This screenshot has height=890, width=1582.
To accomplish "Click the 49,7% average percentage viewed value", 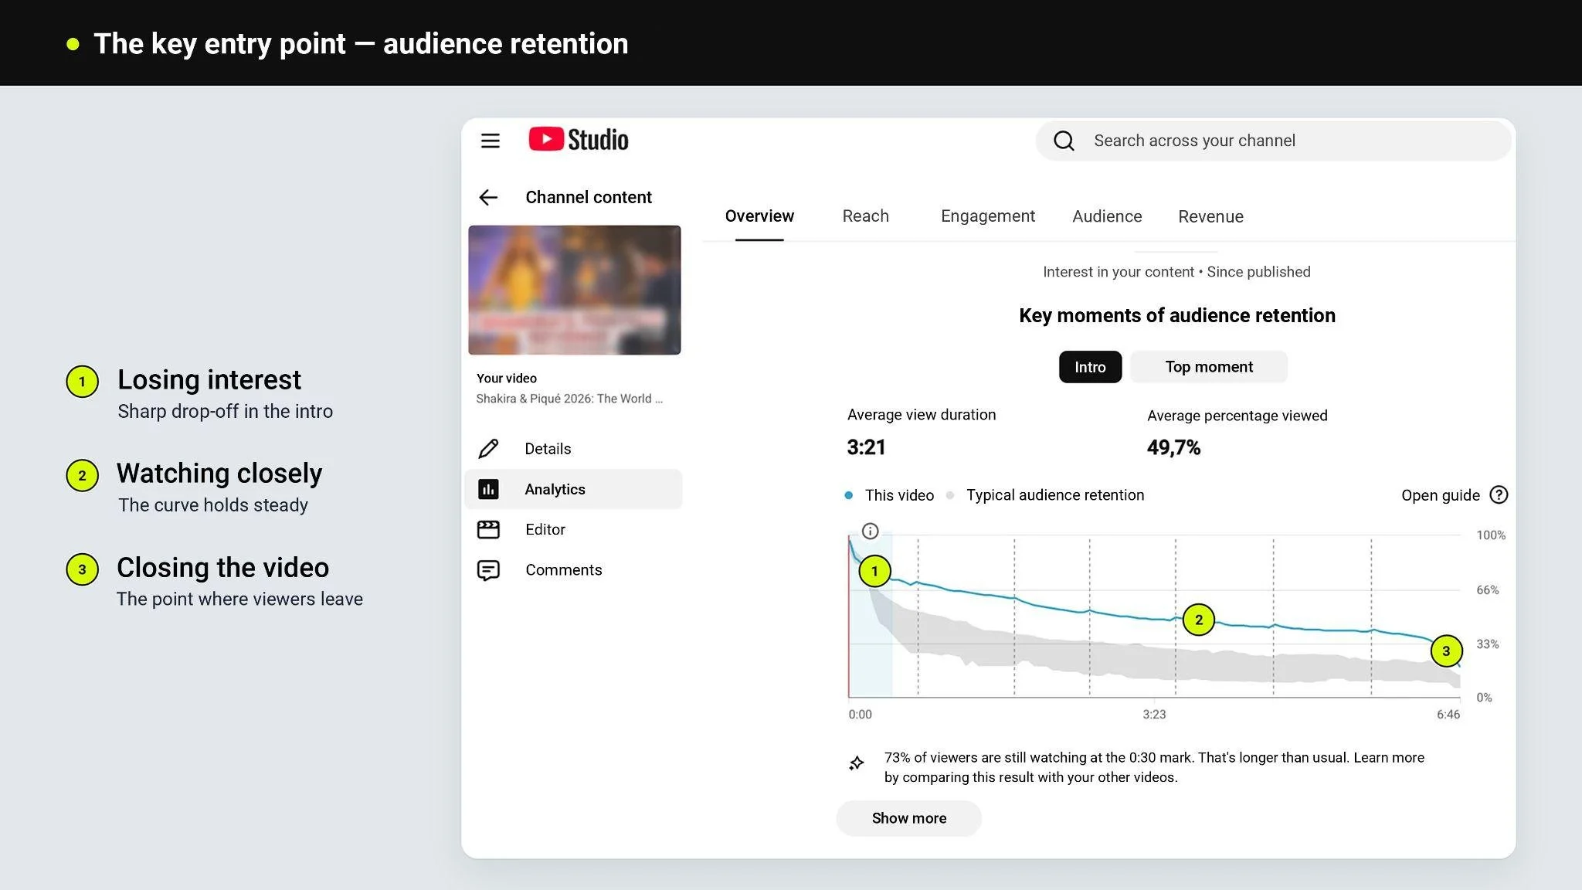I will point(1173,448).
